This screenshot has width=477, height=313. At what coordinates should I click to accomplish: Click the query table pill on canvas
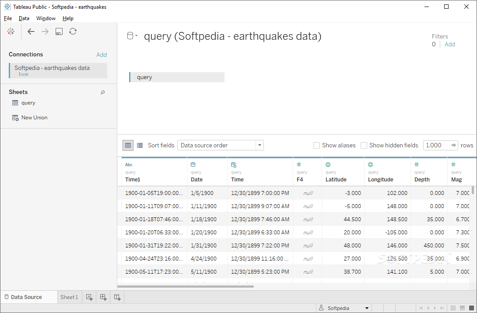pyautogui.click(x=177, y=77)
